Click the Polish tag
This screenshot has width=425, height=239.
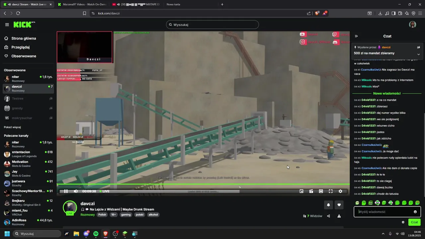click(x=102, y=215)
